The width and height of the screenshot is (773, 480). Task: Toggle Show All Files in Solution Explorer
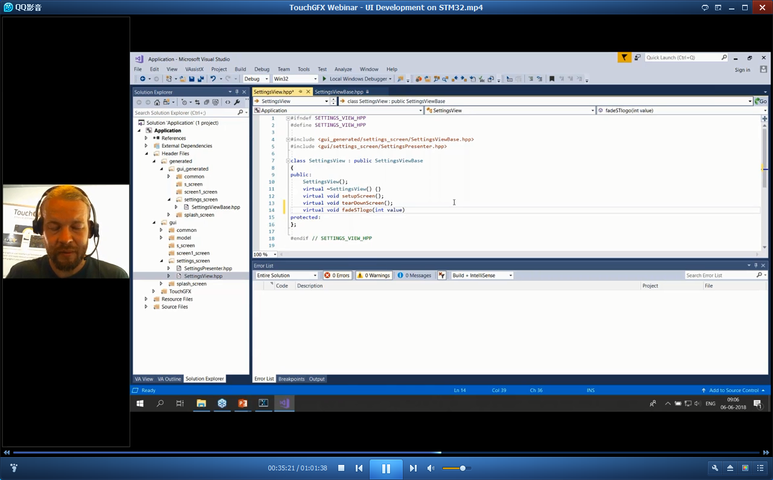click(215, 102)
